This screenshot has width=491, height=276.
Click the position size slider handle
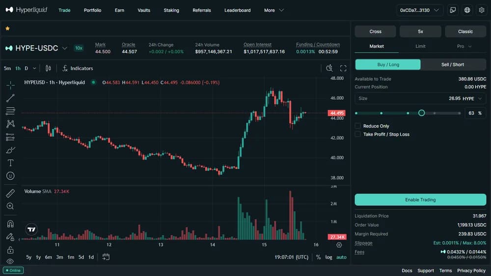coord(421,113)
